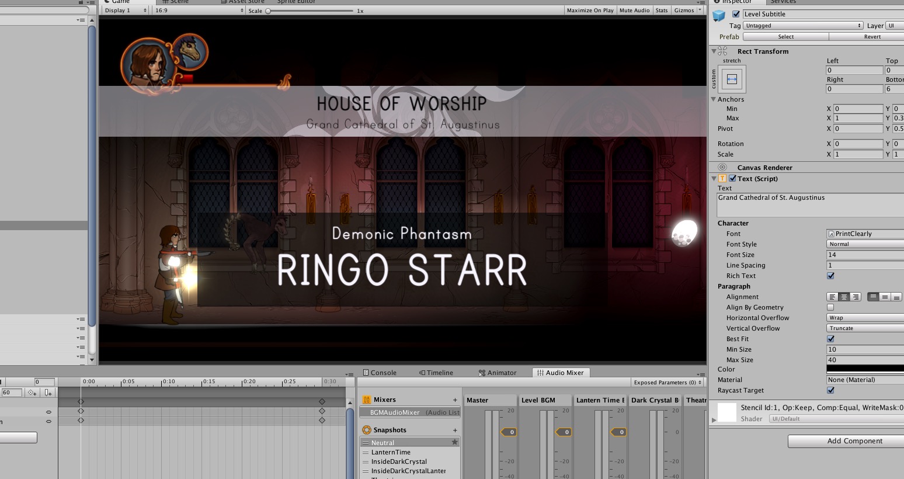Viewport: 904px width, 479px height.
Task: Add a new snapshot with plus button
Action: [x=455, y=431]
